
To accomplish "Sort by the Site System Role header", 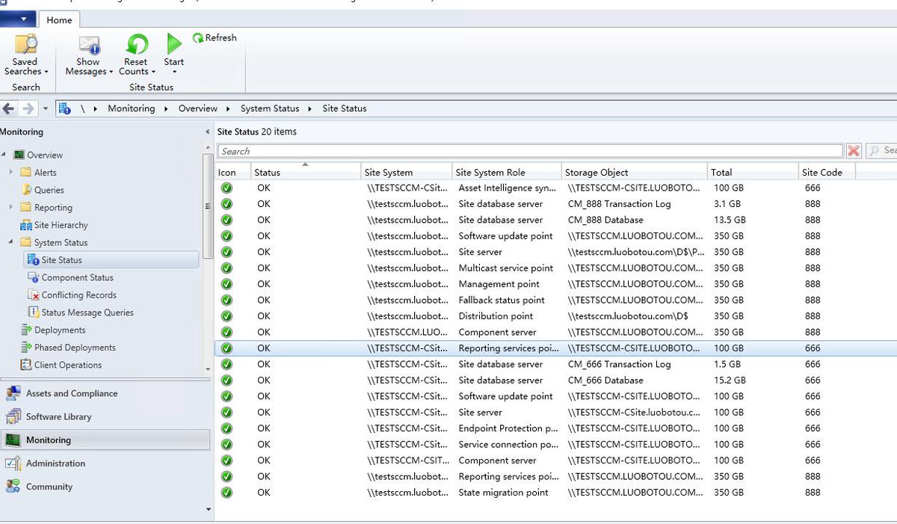I will [x=507, y=172].
